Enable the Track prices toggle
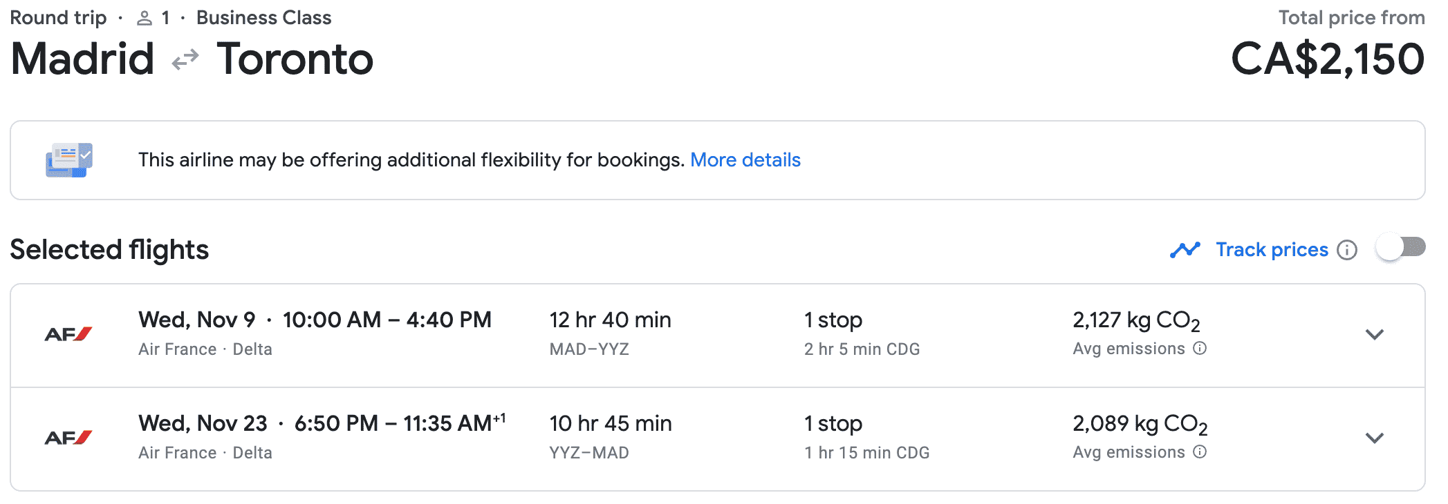The image size is (1448, 504). (x=1400, y=247)
